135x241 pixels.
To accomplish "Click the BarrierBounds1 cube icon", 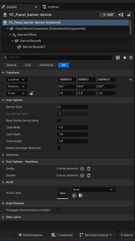I will 19,47.
